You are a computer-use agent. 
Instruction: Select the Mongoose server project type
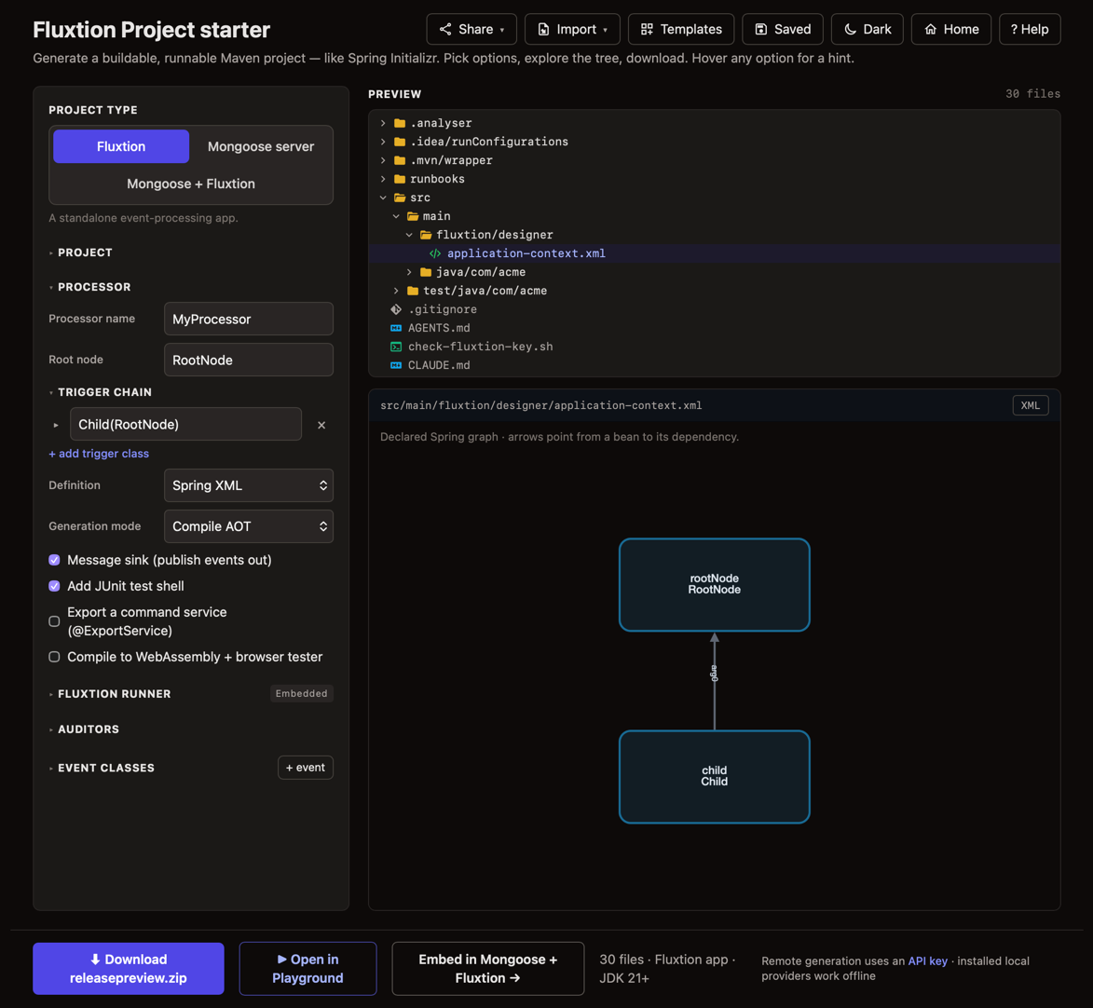pos(261,146)
